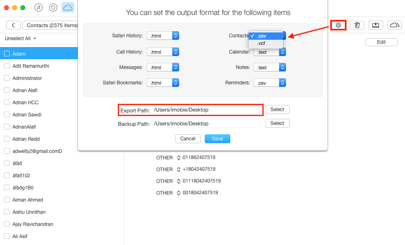This screenshot has height=245, width=405.
Task: Select contact AdnanAlafi
Action: 24,127
